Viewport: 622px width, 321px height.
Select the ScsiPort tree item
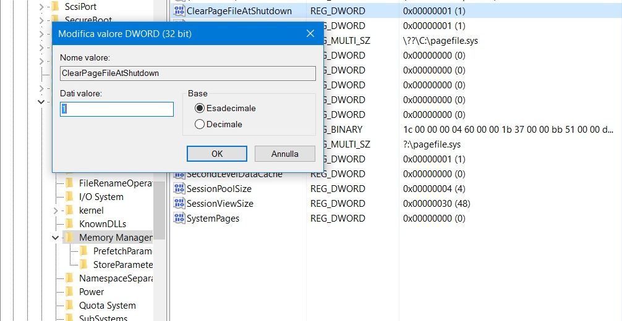80,7
